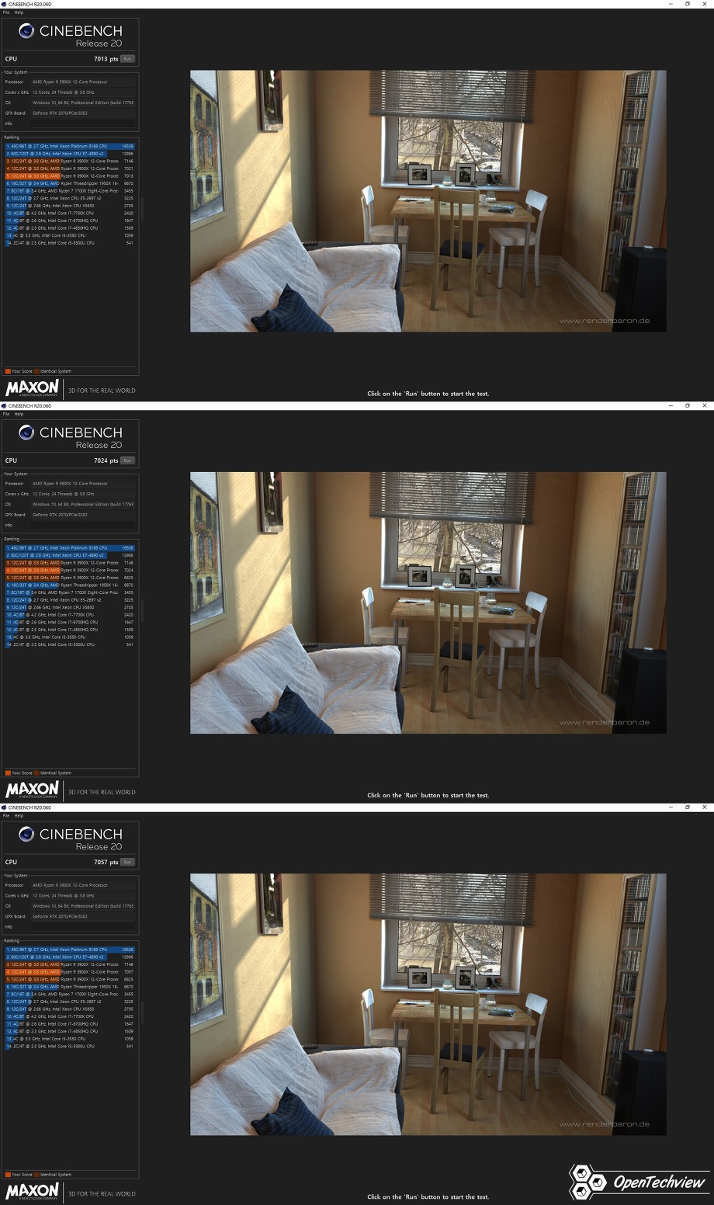The image size is (714, 1205).
Task: Click the Info field in the 7024 pts window
Action: click(x=83, y=525)
